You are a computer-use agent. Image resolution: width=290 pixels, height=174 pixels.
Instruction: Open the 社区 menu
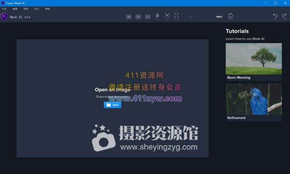tap(36, 8)
